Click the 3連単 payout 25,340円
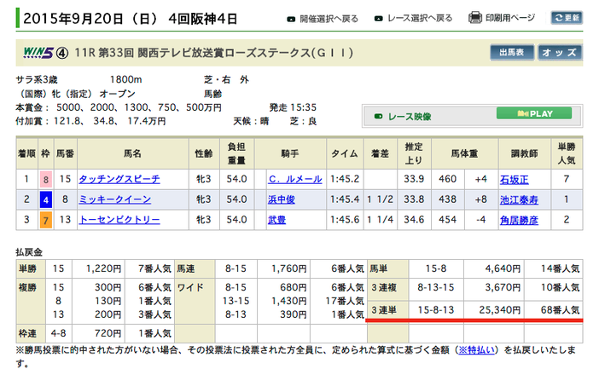Viewport: 599px width, 369px height. coord(500,310)
